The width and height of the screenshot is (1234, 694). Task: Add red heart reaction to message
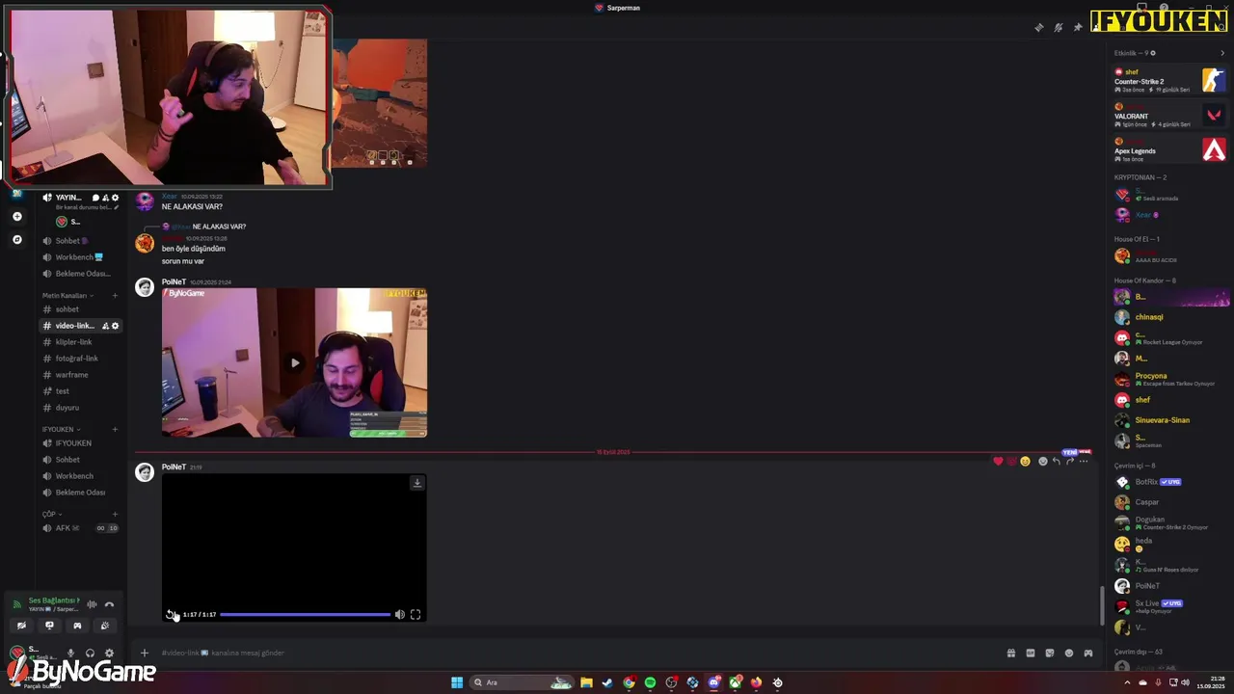(x=998, y=462)
